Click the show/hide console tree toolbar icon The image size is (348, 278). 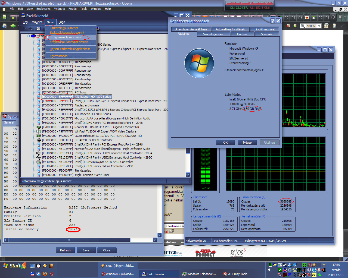39,29
